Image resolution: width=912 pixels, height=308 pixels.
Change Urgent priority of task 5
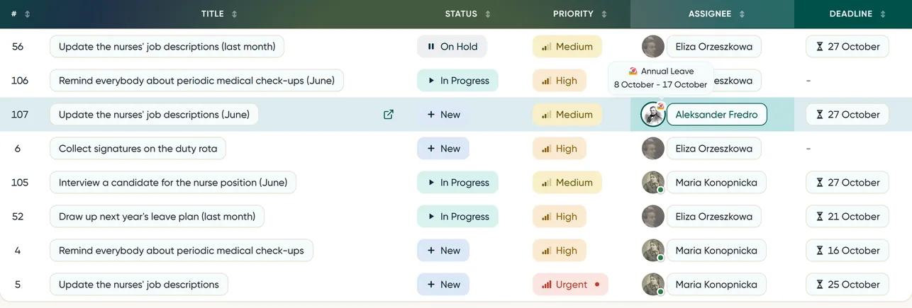[571, 285]
